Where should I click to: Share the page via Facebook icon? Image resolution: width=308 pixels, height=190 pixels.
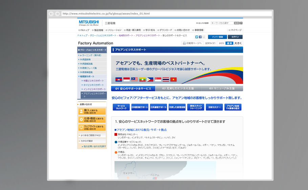coord(200,37)
